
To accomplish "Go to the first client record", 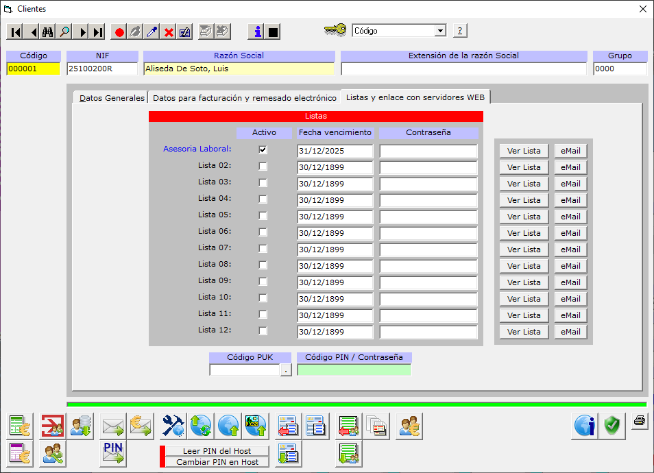I will tap(16, 32).
